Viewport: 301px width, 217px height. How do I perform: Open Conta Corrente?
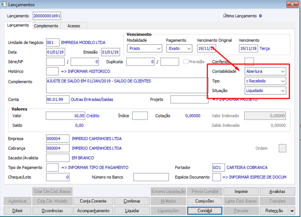(93, 201)
